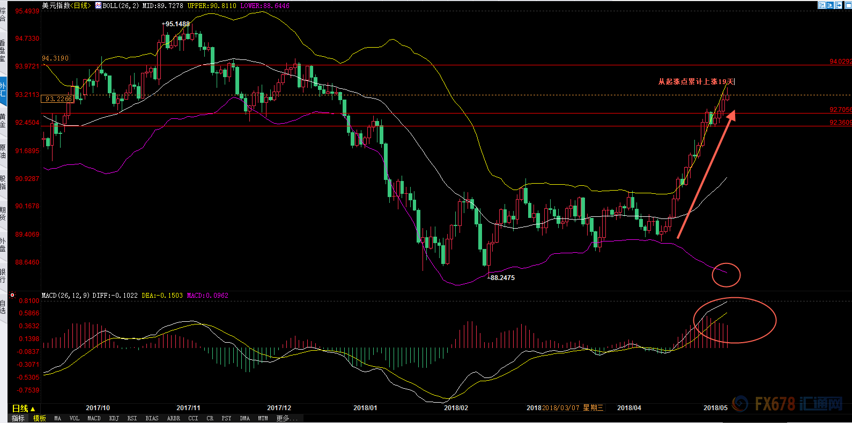Choose the VOL indicator
Image resolution: width=852 pixels, height=423 pixels.
74,418
